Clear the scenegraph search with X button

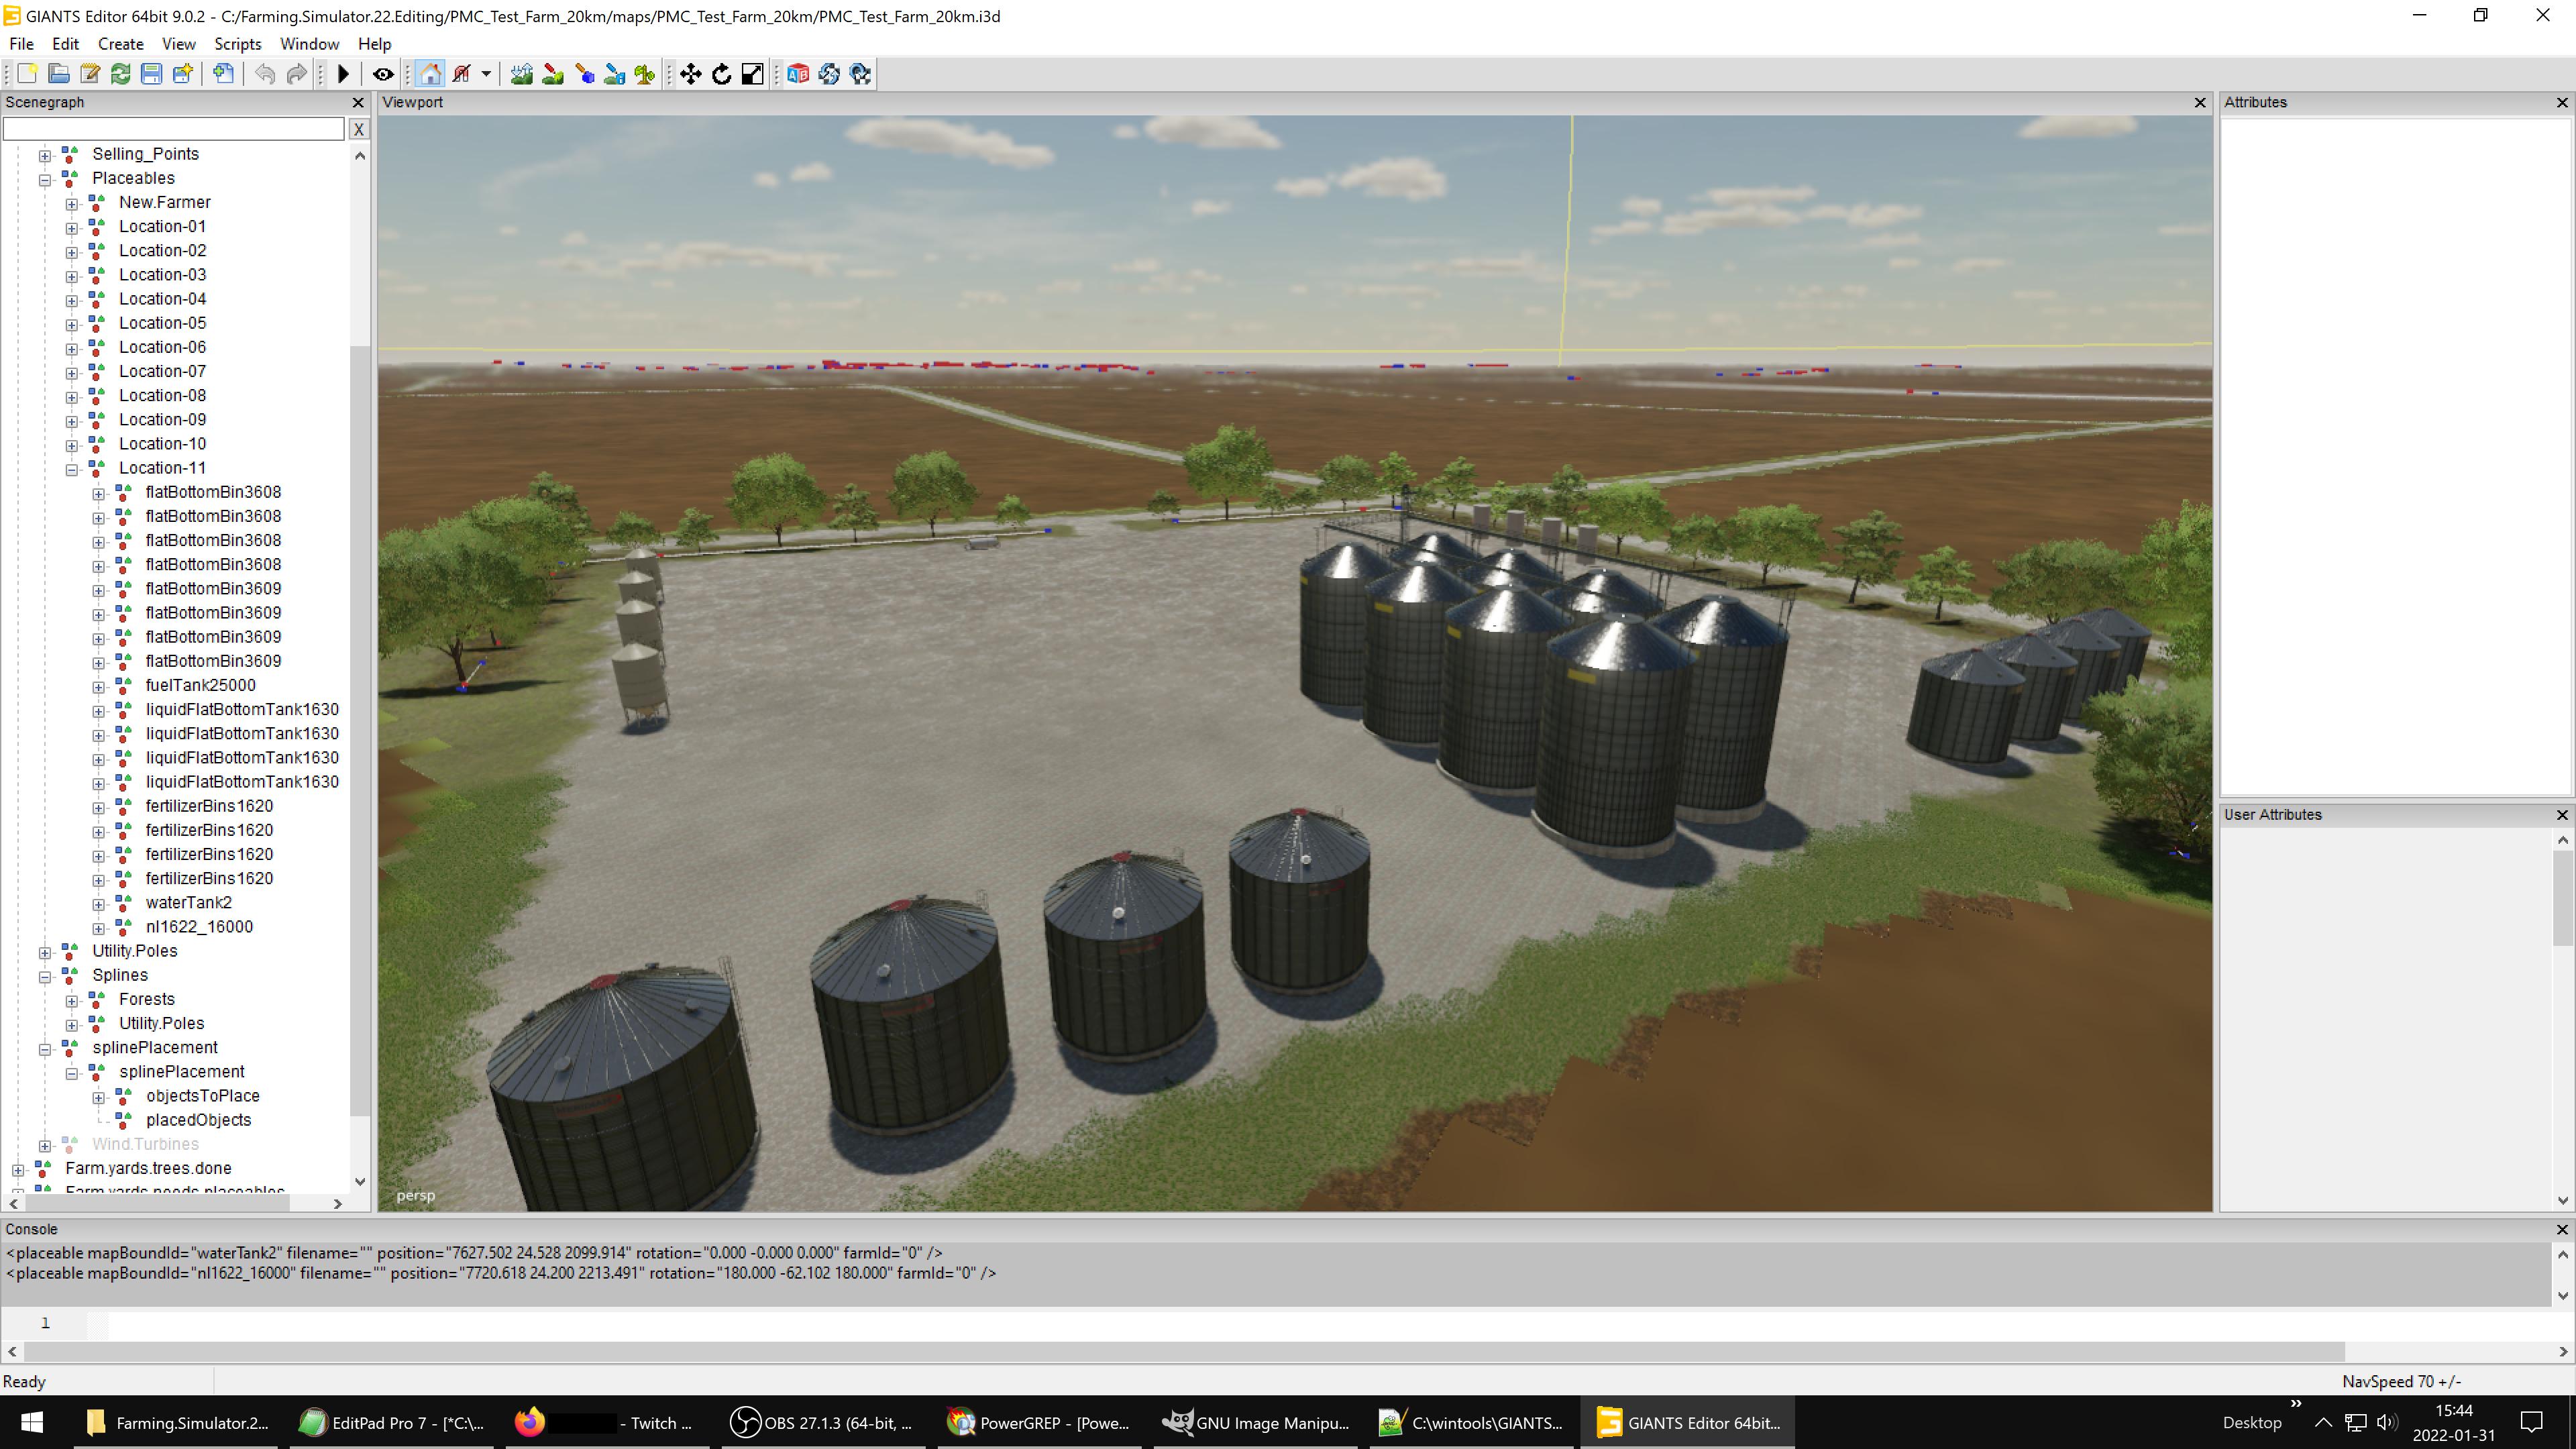pyautogui.click(x=358, y=129)
